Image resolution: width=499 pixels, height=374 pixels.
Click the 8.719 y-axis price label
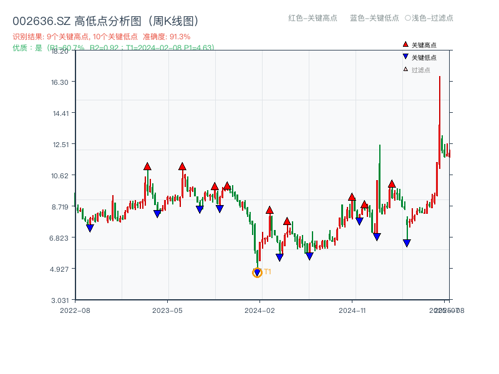click(x=60, y=207)
